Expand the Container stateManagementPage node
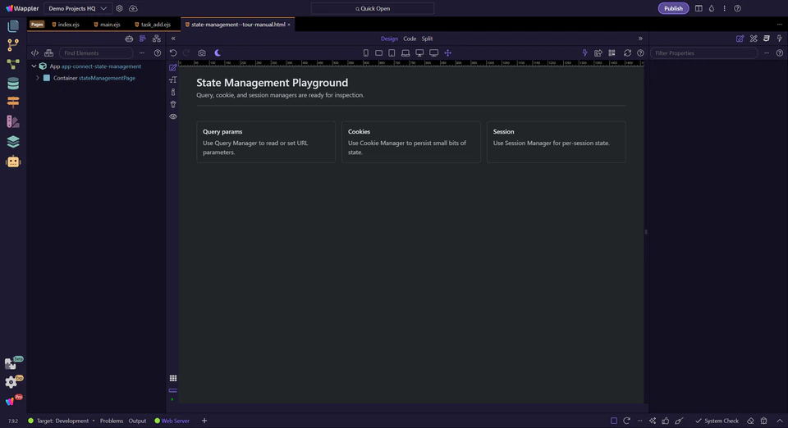The image size is (788, 428). pyautogui.click(x=38, y=78)
